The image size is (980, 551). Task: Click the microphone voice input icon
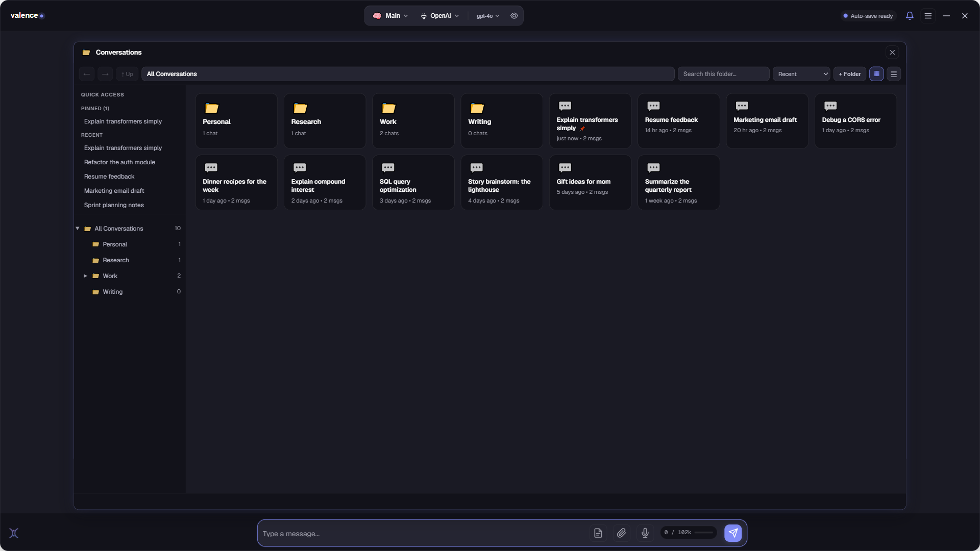(645, 533)
